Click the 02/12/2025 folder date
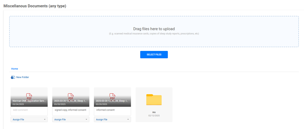The image size is (304, 129). pyautogui.click(x=154, y=115)
